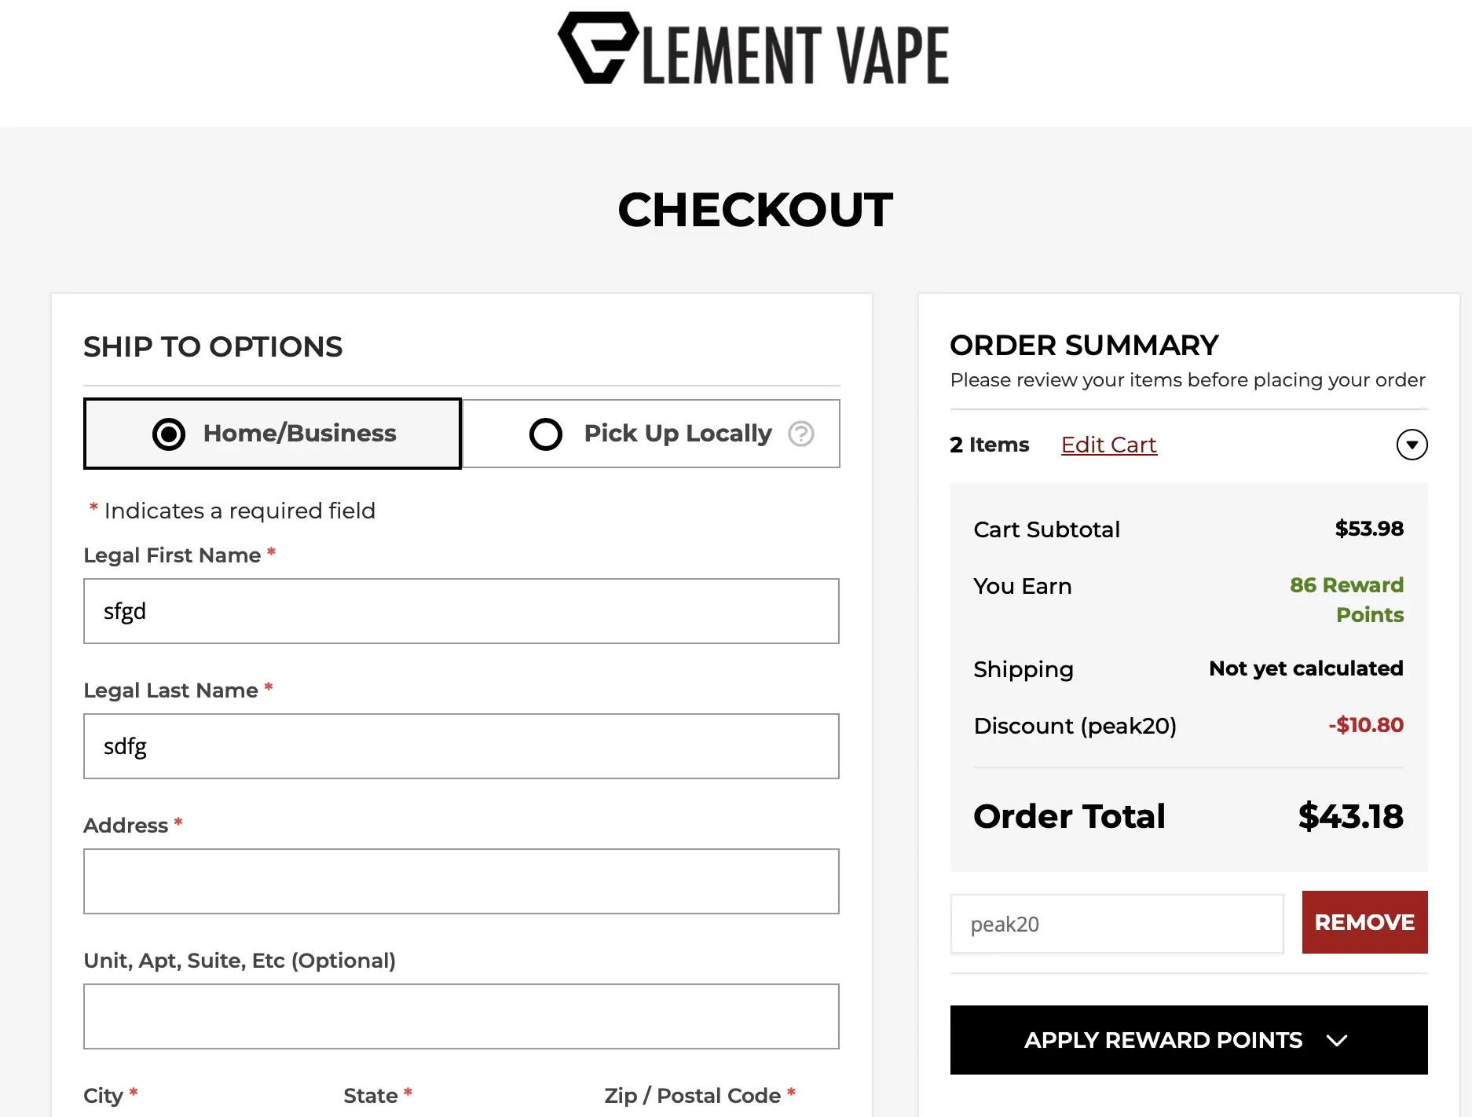Focus the Legal Last Name field

pos(461,746)
